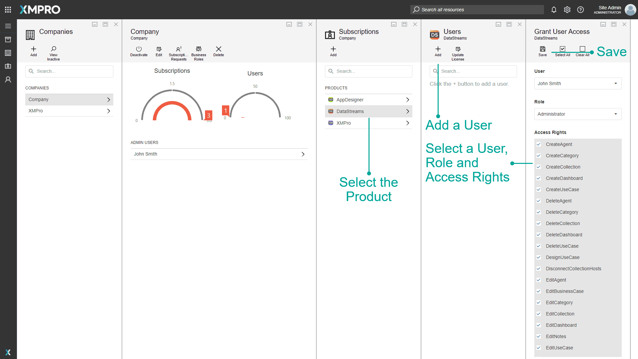This screenshot has width=638, height=359.
Task: Toggle the DeleteDashboard checkbox
Action: point(539,235)
